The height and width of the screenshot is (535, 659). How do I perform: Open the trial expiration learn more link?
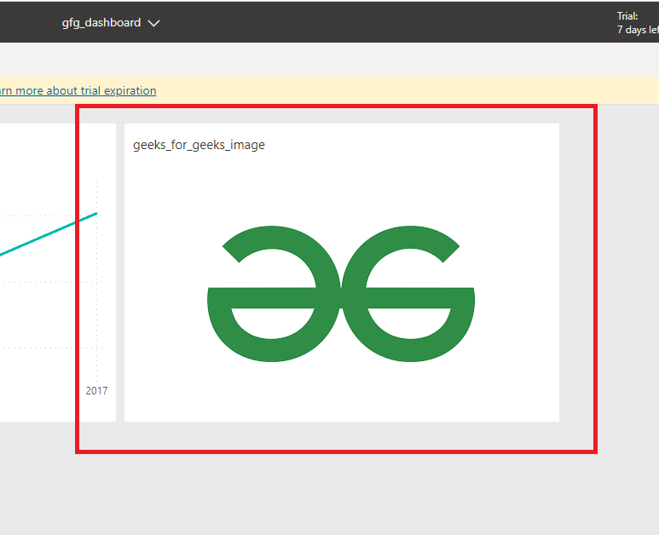tap(78, 90)
